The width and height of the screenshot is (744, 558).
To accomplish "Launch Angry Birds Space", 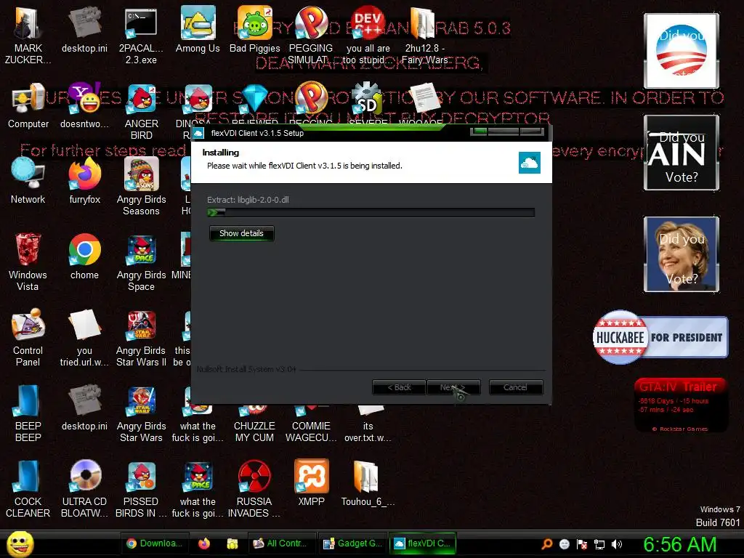I will point(141,262).
